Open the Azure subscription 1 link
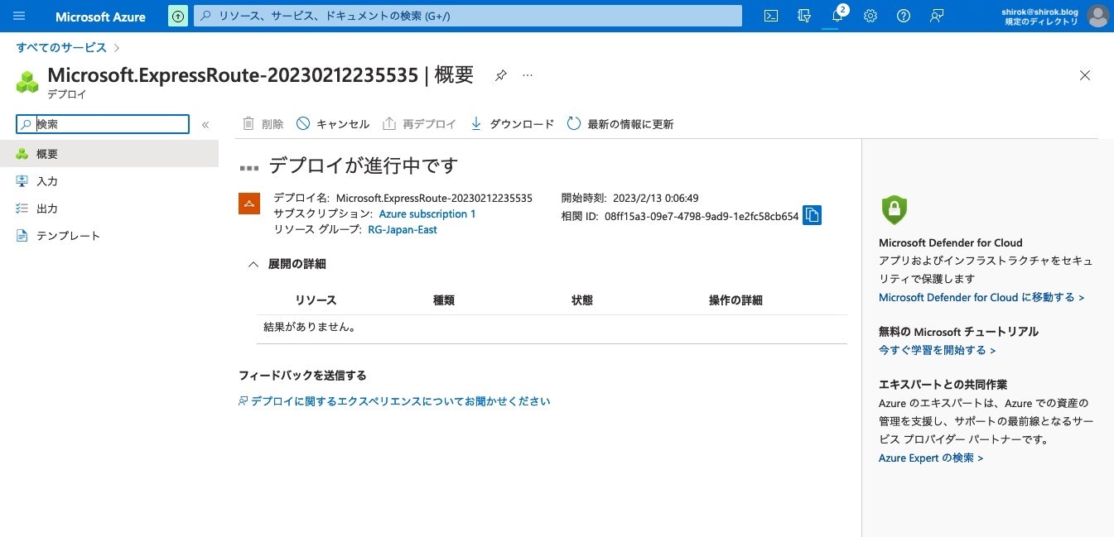Image resolution: width=1114 pixels, height=537 pixels. click(427, 214)
